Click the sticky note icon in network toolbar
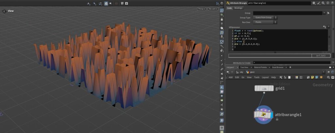Viewport: 335px width, 133px height. pyautogui.click(x=313, y=77)
